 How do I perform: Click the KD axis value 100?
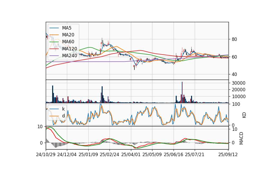236,104
